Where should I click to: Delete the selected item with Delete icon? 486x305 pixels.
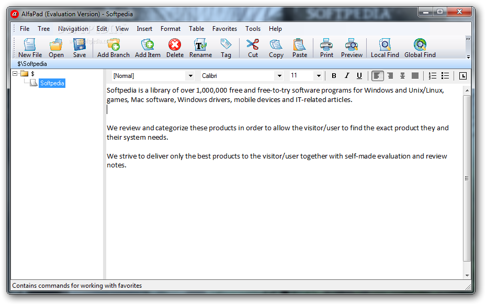[x=175, y=48]
